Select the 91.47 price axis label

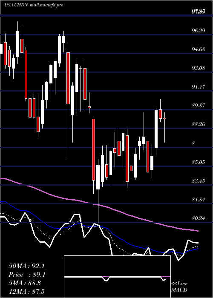pyautogui.click(x=199, y=87)
